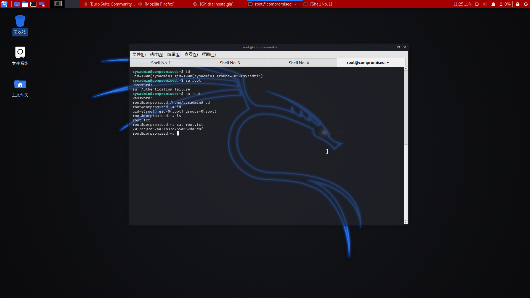Open the notifications bell icon
This screenshot has height=298, width=530.
point(493,4)
